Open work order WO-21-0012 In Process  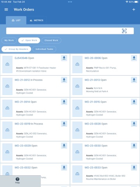[x=28, y=80]
